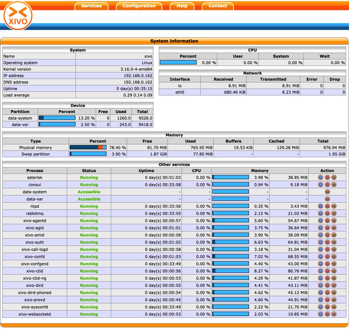Click the CPU percent usage bar
Screen dimensions: 349x329
tap(178, 62)
